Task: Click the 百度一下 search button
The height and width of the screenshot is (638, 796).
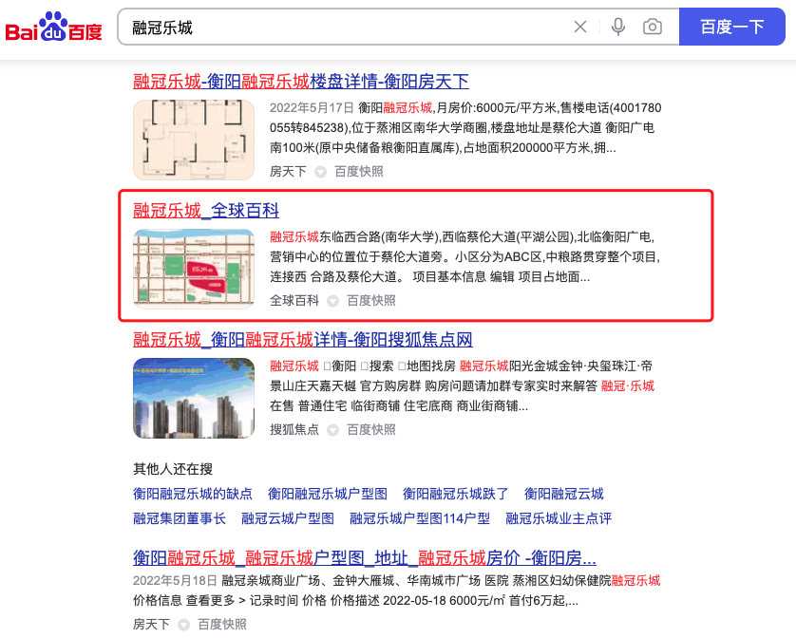Action: coord(732,27)
